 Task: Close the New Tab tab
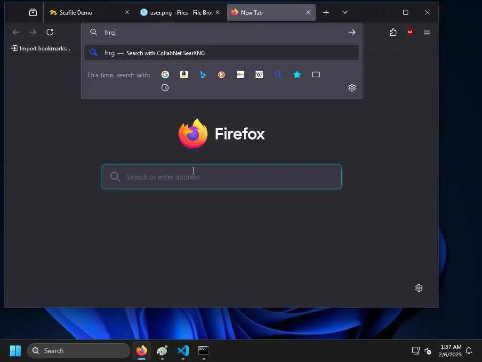click(308, 12)
